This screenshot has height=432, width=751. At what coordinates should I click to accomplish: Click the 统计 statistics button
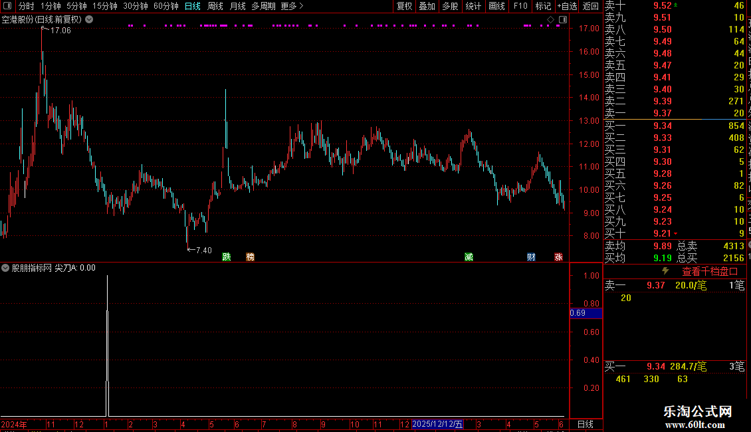click(x=473, y=6)
